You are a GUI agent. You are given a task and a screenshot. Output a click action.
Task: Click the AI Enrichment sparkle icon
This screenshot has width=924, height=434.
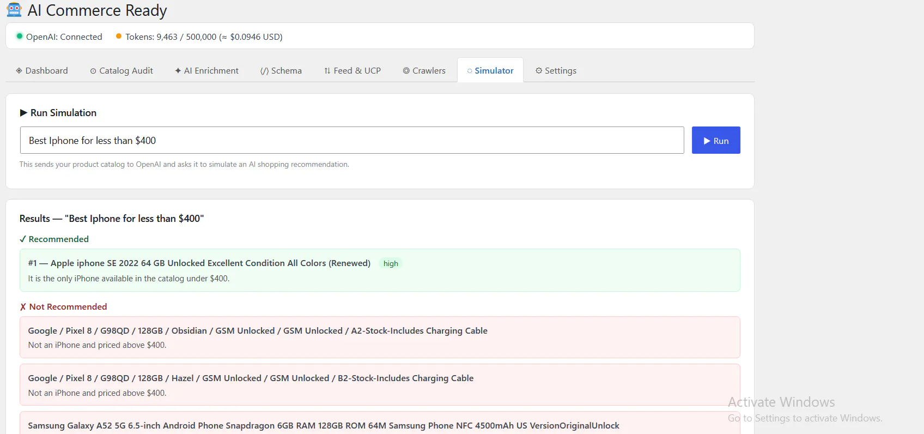(x=178, y=71)
